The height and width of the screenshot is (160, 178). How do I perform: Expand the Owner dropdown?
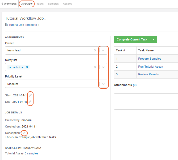pyautogui.click(x=104, y=50)
